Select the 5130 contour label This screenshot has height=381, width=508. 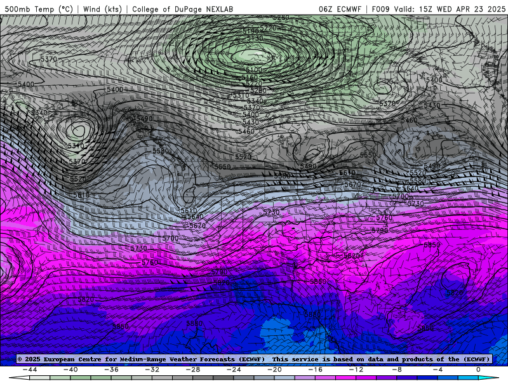(x=255, y=39)
